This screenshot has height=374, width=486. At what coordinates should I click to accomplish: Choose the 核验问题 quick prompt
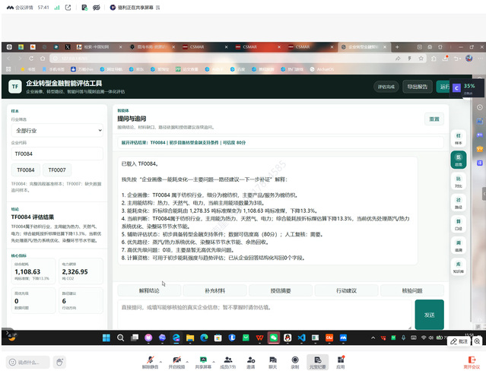(412, 290)
